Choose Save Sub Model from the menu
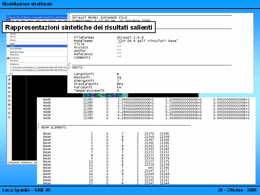The height and width of the screenshot is (195, 260). pos(16,49)
